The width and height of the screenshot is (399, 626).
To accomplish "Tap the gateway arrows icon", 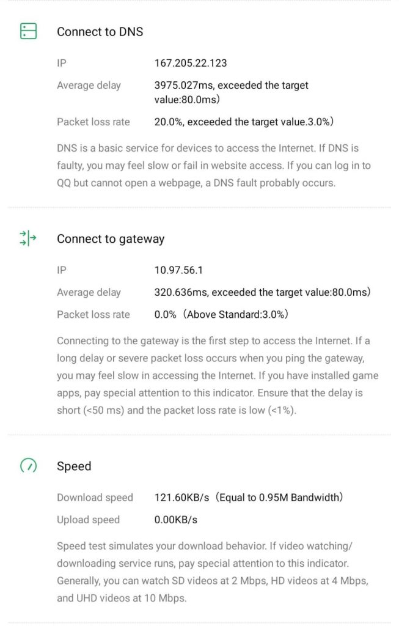I will click(28, 238).
